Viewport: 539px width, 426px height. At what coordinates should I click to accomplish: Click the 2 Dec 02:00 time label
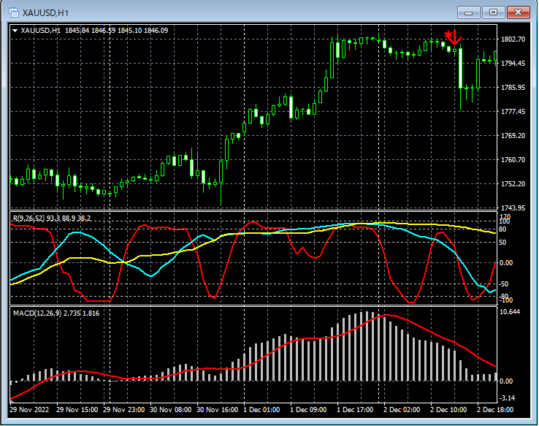[x=402, y=410]
